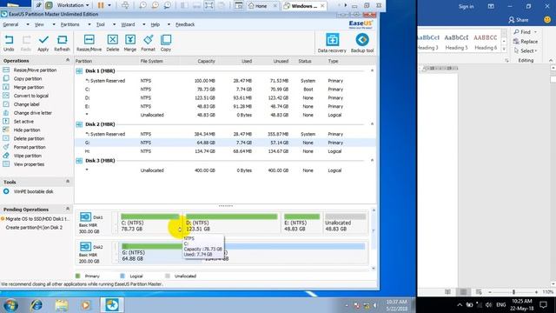Image resolution: width=556 pixels, height=313 pixels.
Task: Select the Resize/Move toolbar icon
Action: (89, 43)
